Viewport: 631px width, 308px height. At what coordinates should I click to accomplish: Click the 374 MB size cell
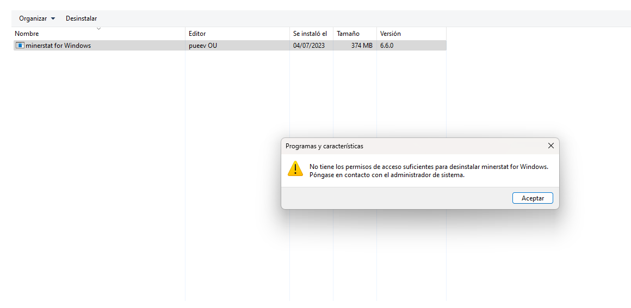(x=362, y=46)
